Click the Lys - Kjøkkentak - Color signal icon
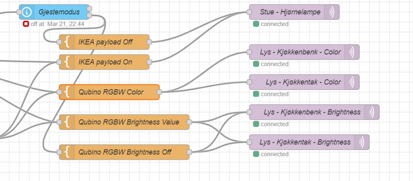Viewport: 413px width, 181px height. coord(351,82)
